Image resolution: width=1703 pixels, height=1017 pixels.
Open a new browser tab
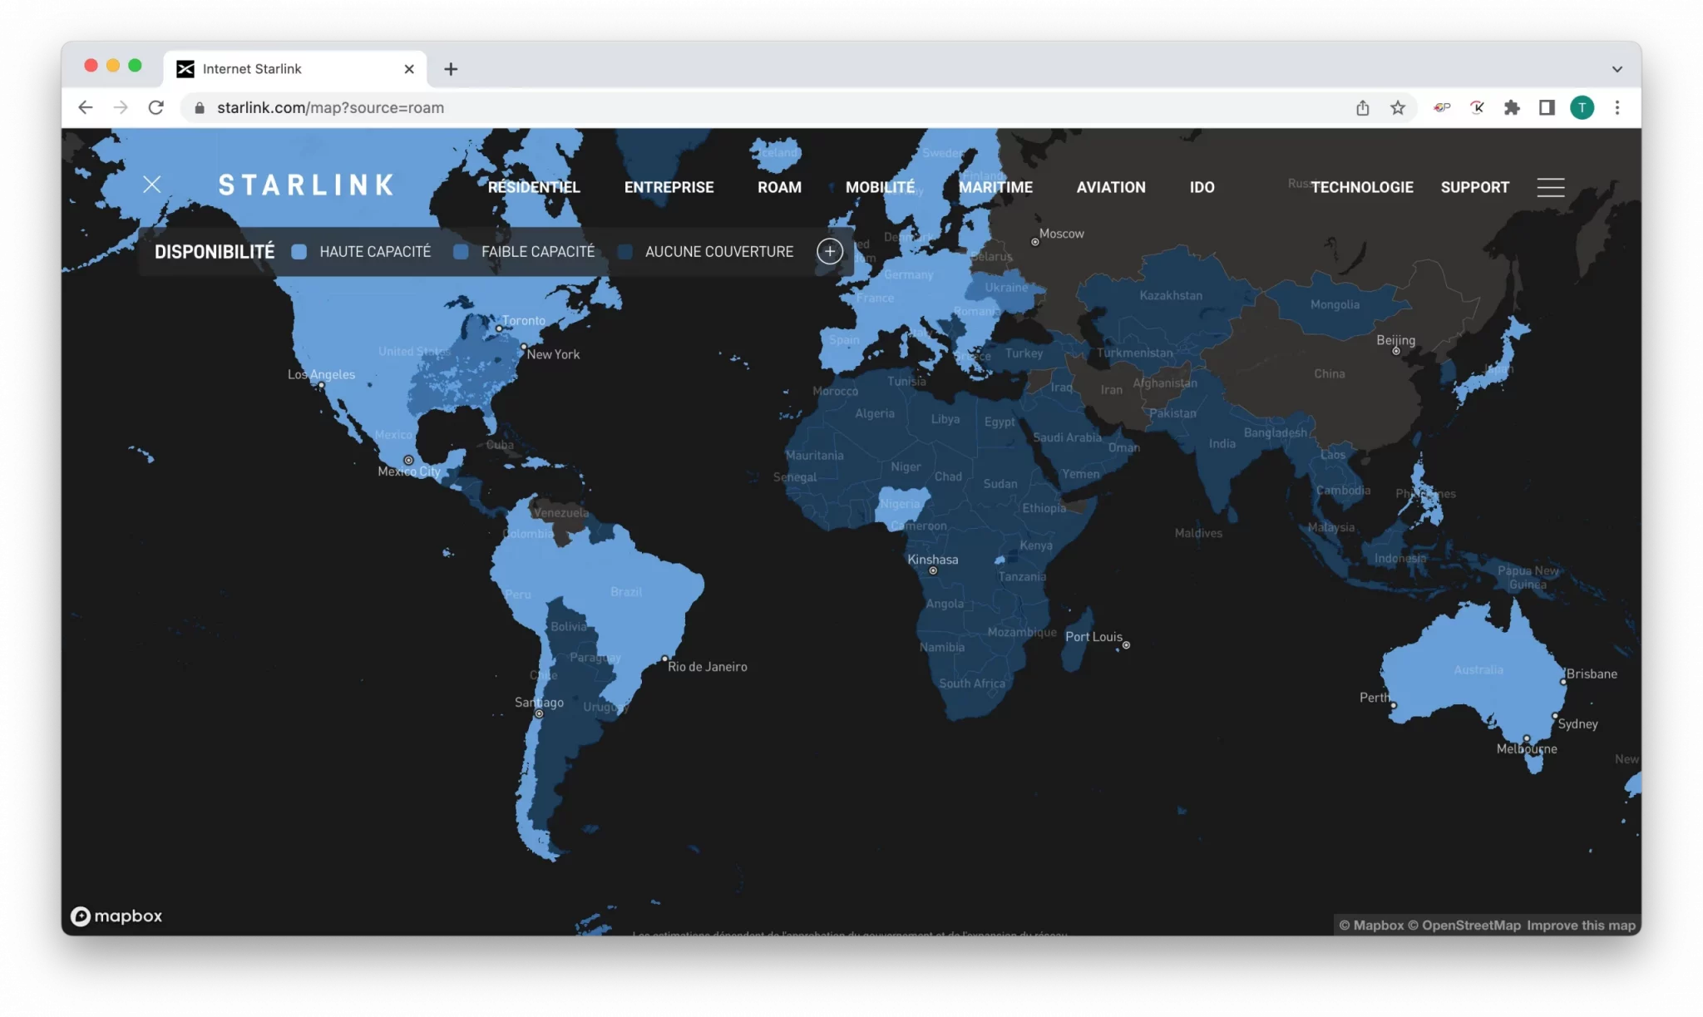pyautogui.click(x=451, y=69)
